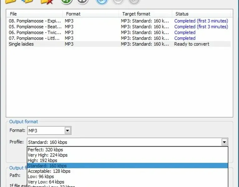Open the Format dropdown showing MP3

point(49,131)
